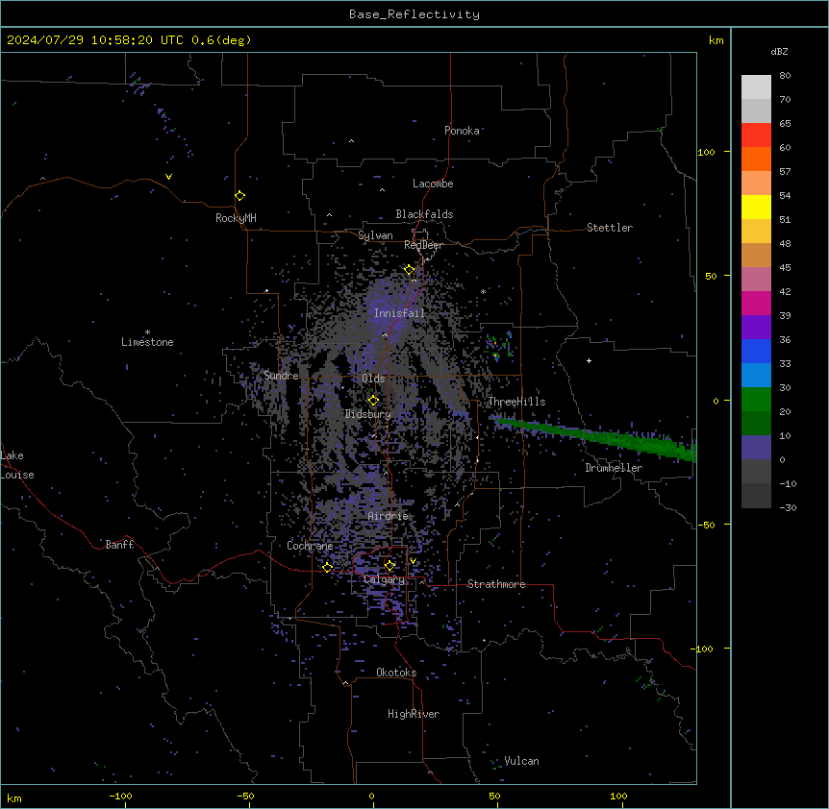Select the yellow diamond marker above Didsbury

[374, 401]
